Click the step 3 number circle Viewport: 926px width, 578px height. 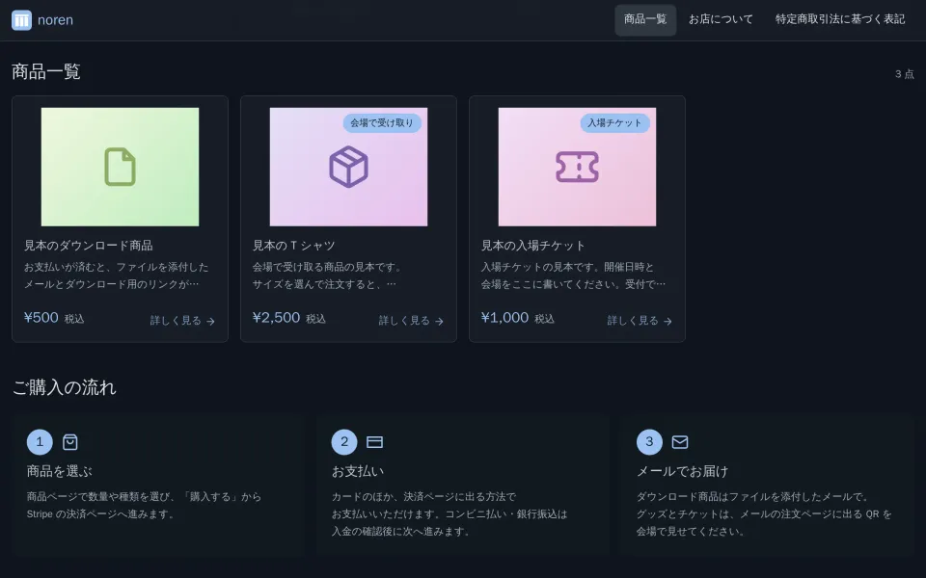[649, 442]
